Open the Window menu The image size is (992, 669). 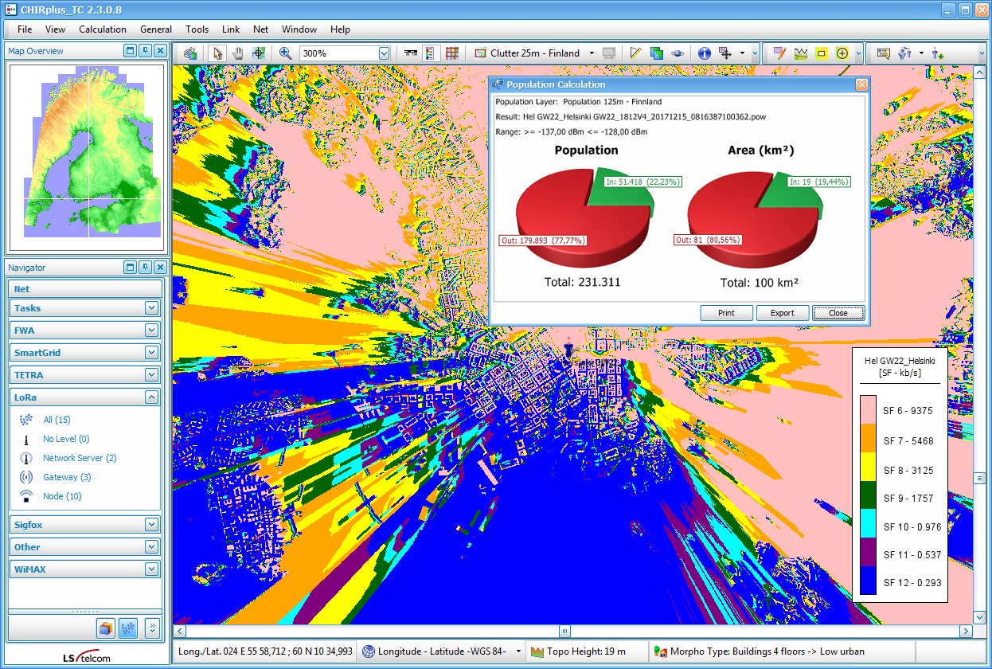(299, 29)
